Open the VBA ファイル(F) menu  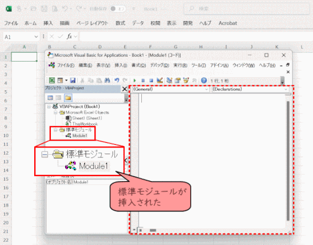pos(66,66)
